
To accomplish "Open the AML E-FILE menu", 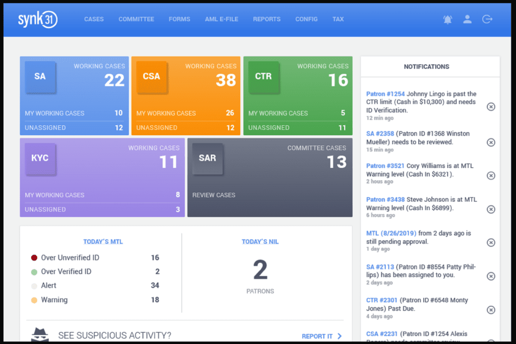I will [x=222, y=19].
